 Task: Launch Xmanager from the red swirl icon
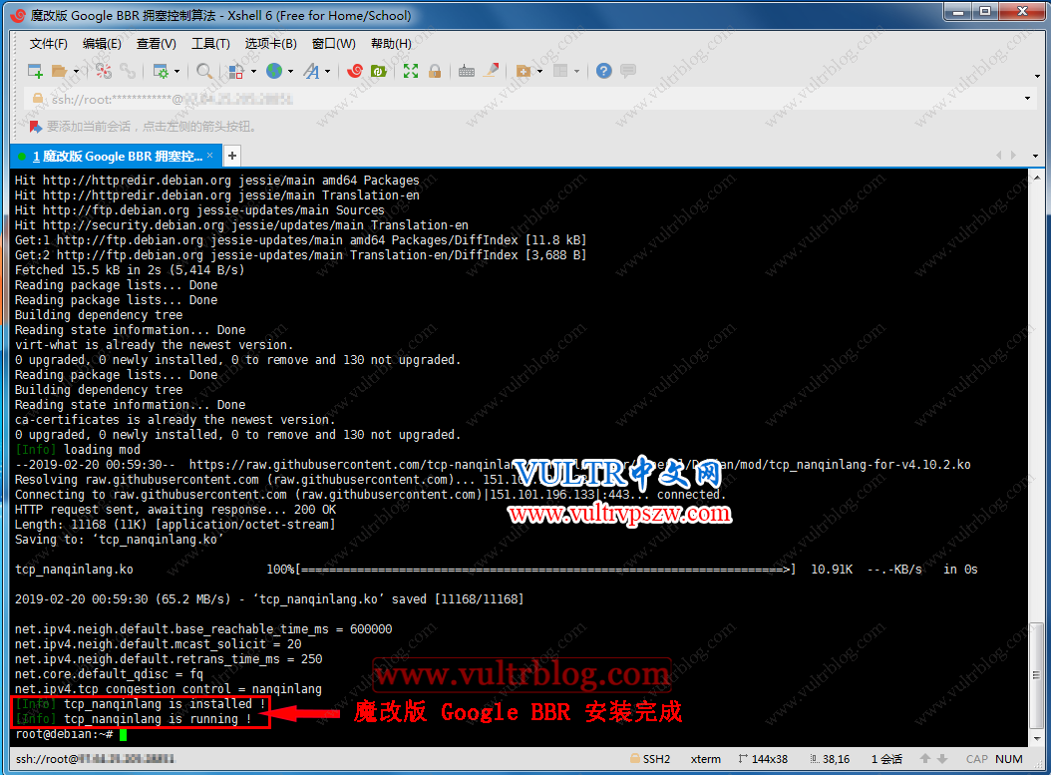click(355, 71)
